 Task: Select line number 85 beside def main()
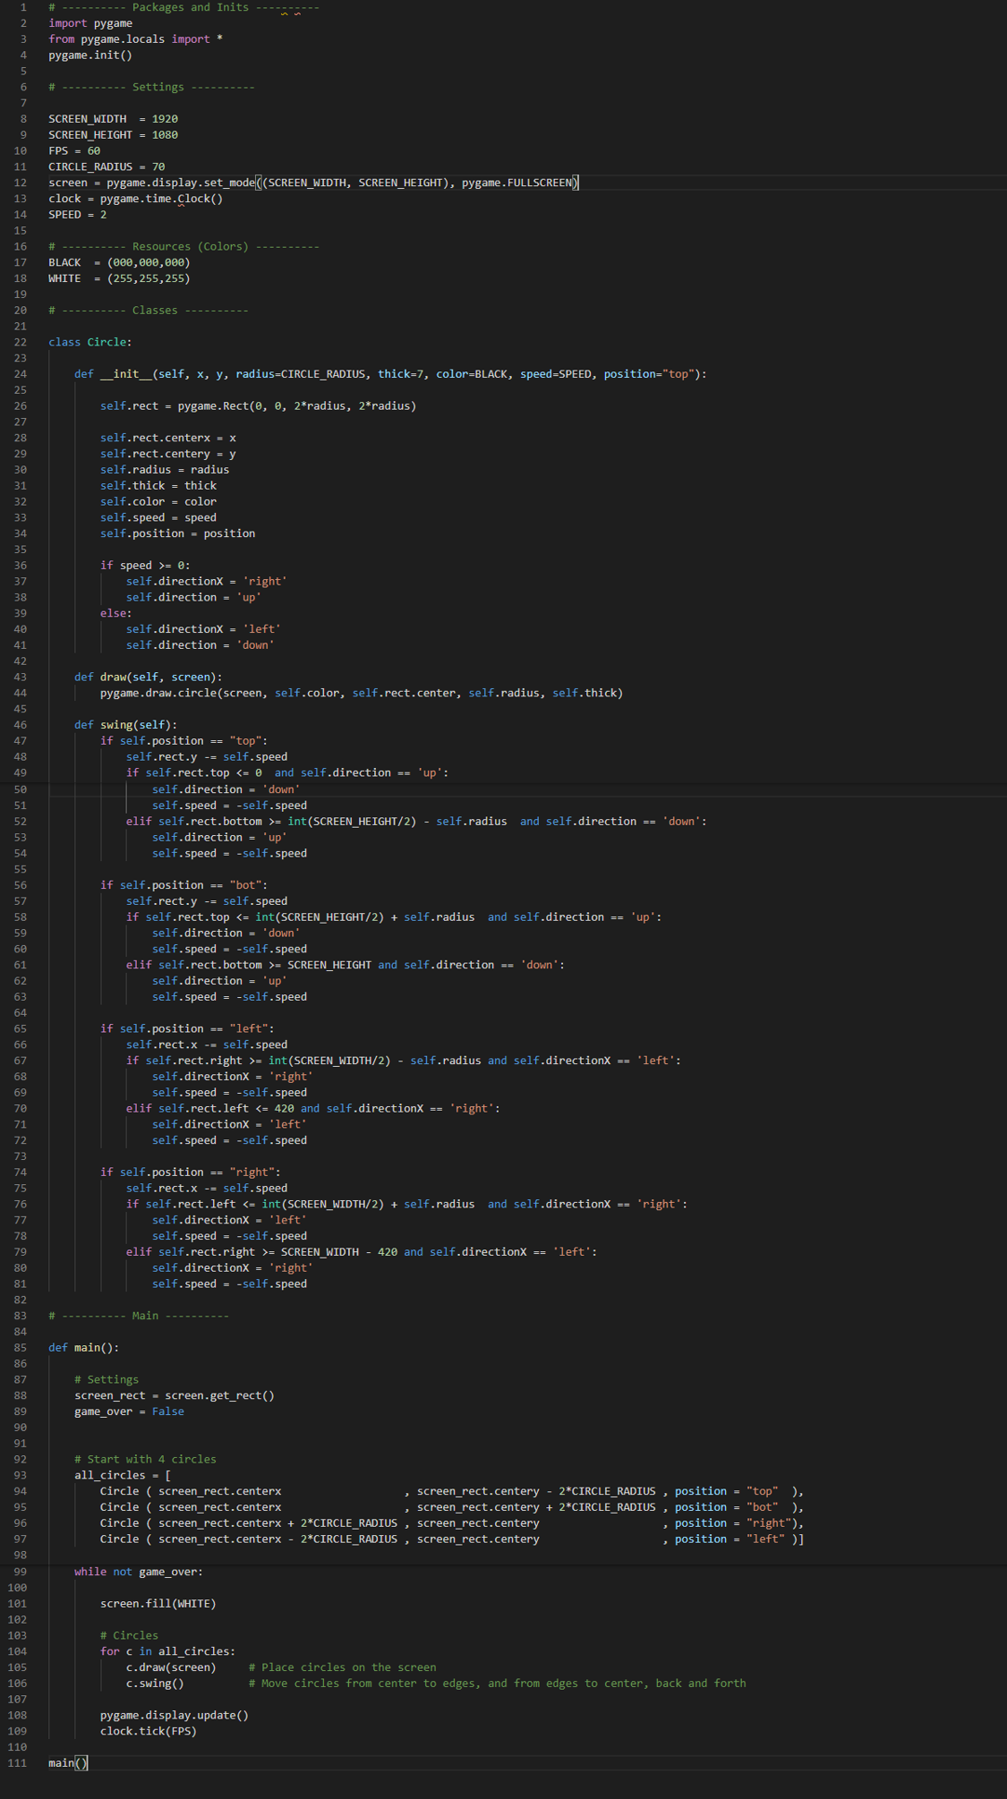coord(20,1347)
